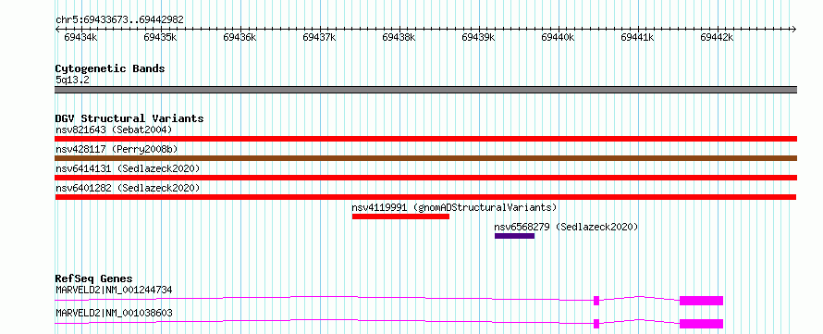Open the nsv6414131 (Sedlazeck2020) variant label

pyautogui.click(x=128, y=168)
